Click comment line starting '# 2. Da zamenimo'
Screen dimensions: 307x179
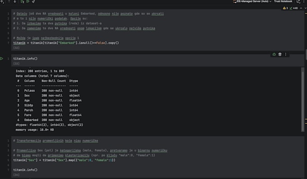(x=84, y=28)
